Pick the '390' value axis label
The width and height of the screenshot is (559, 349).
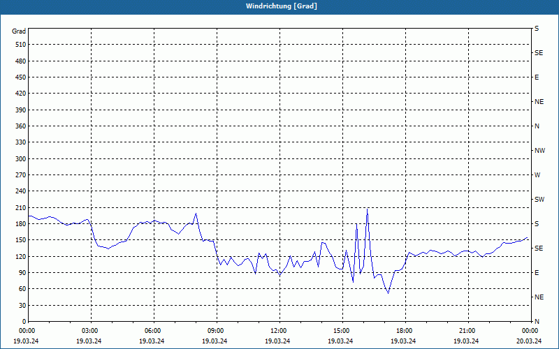[x=21, y=110]
